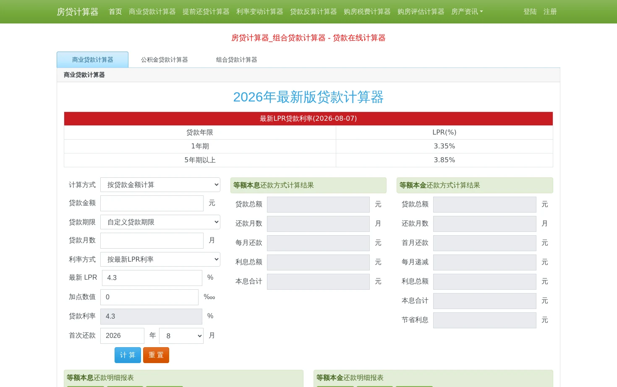Viewport: 617px width, 387px height.
Task: Click the LPR(%) column header
Action: pyautogui.click(x=444, y=132)
